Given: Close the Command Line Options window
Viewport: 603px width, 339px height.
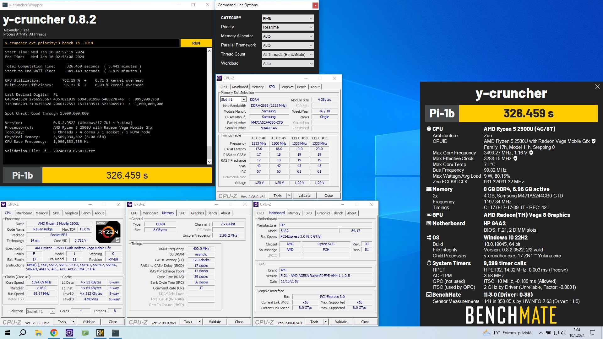Looking at the screenshot, I should [315, 5].
